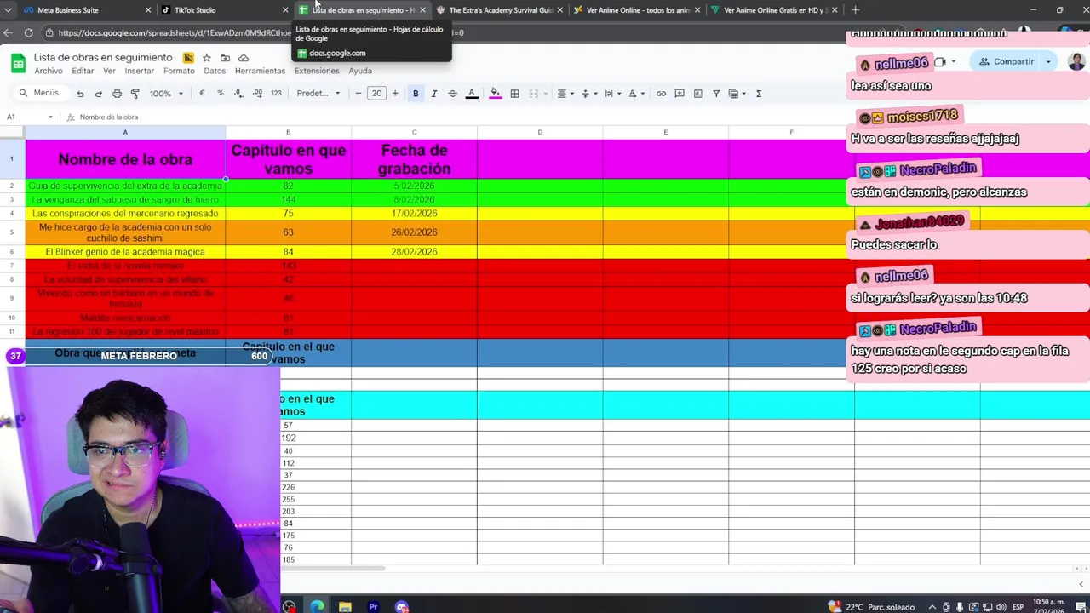Select cell 'Nombre de la obra'
1090x613 pixels.
(x=125, y=159)
